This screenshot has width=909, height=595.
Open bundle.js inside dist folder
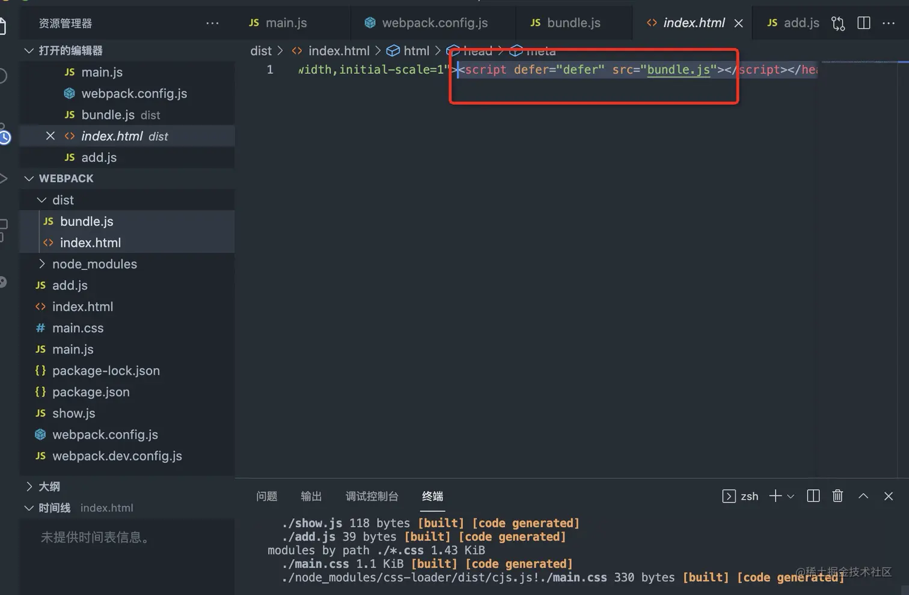click(127, 221)
